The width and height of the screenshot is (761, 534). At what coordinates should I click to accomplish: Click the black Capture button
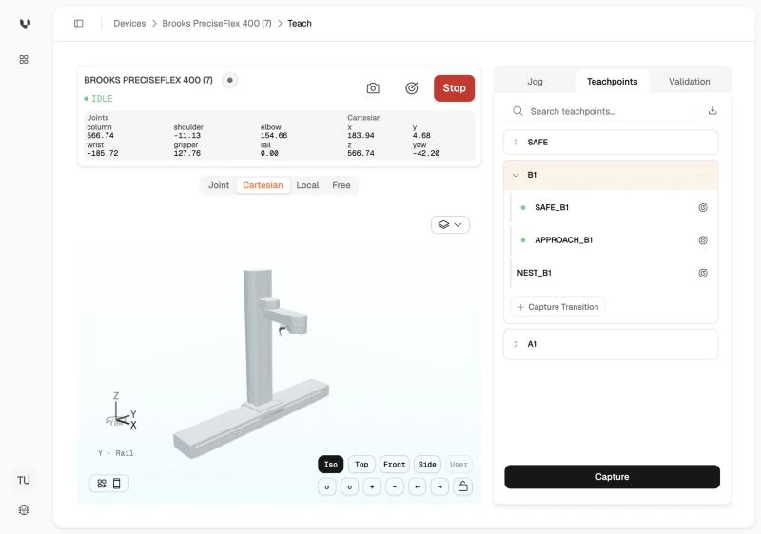(612, 477)
